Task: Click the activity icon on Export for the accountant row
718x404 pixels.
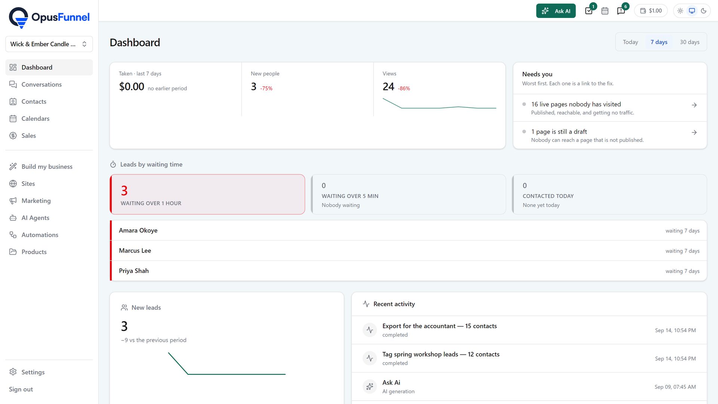Action: [370, 330]
